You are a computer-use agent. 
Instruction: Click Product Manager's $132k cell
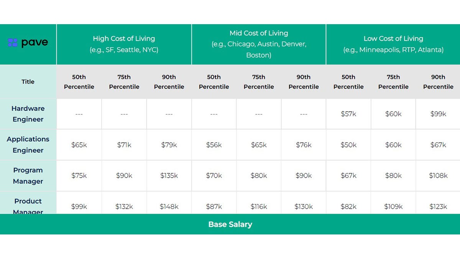point(124,206)
